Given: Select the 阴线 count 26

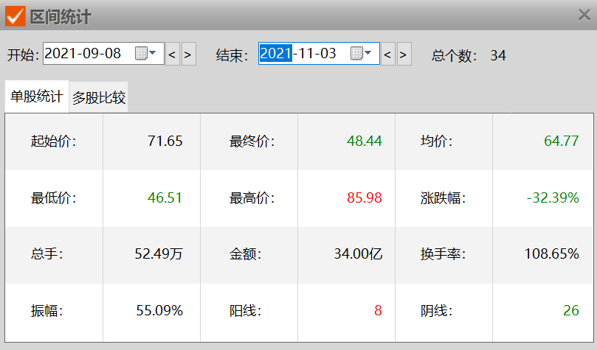Looking at the screenshot, I should click(x=571, y=310).
